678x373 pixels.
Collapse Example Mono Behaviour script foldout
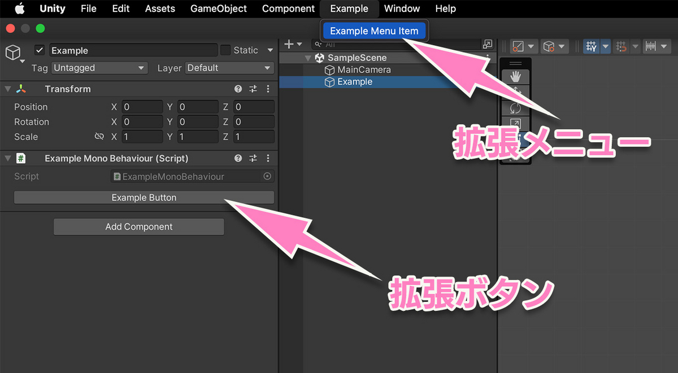(7, 159)
